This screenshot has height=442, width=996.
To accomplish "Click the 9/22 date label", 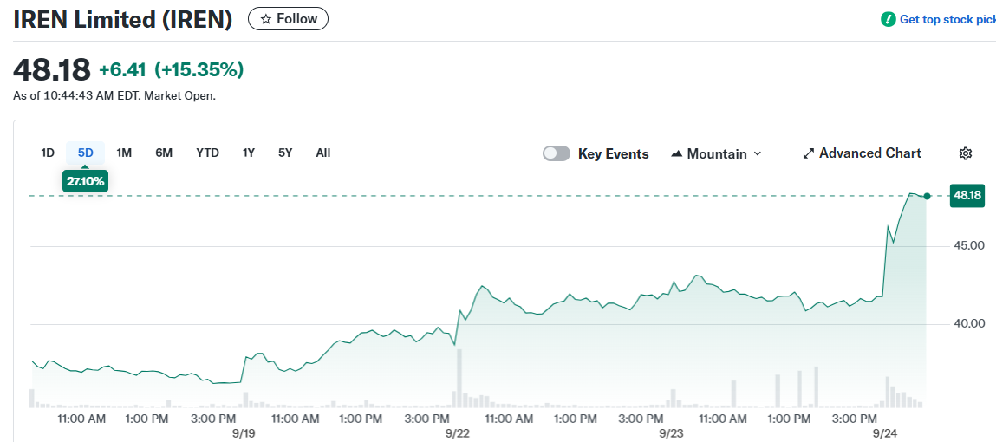I will point(458,433).
